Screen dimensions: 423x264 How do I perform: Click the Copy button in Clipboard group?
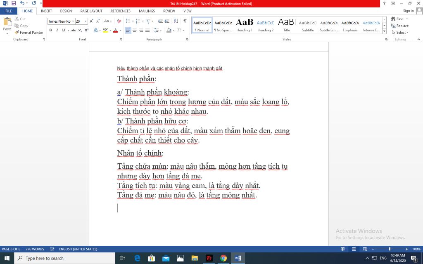(21, 26)
